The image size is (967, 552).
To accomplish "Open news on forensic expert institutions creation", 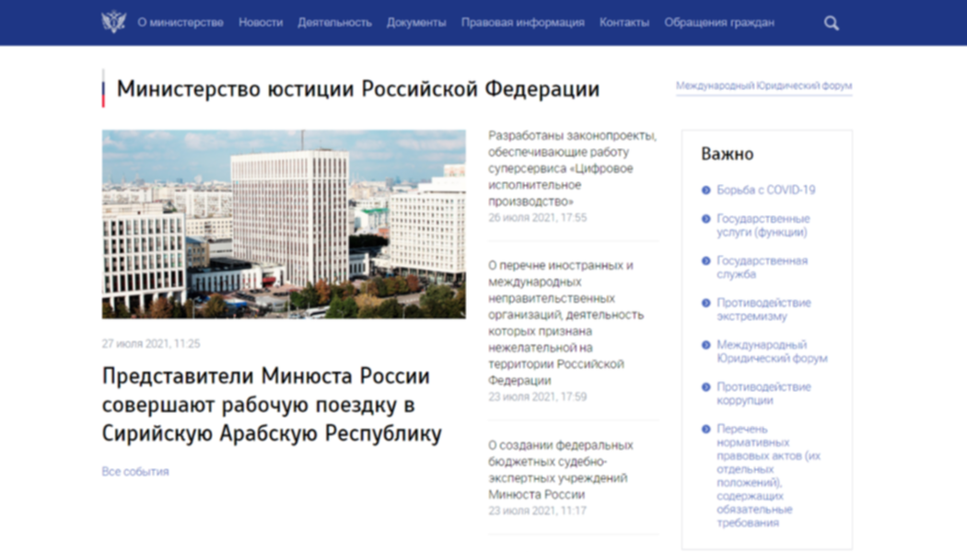I will (561, 469).
